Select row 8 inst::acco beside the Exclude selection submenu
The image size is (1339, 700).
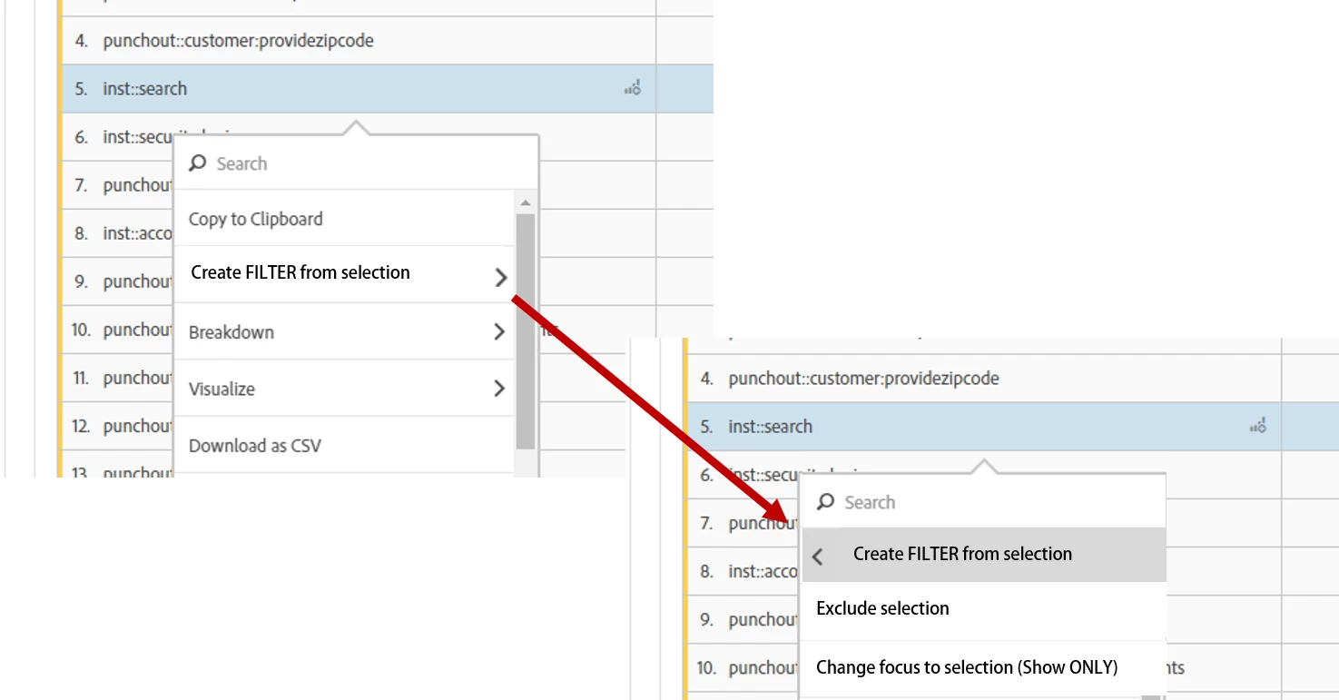click(743, 571)
